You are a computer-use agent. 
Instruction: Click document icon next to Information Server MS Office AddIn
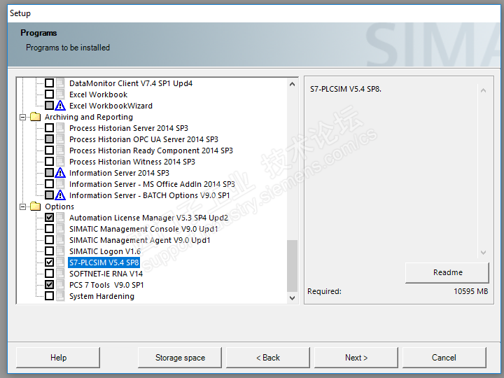60,184
